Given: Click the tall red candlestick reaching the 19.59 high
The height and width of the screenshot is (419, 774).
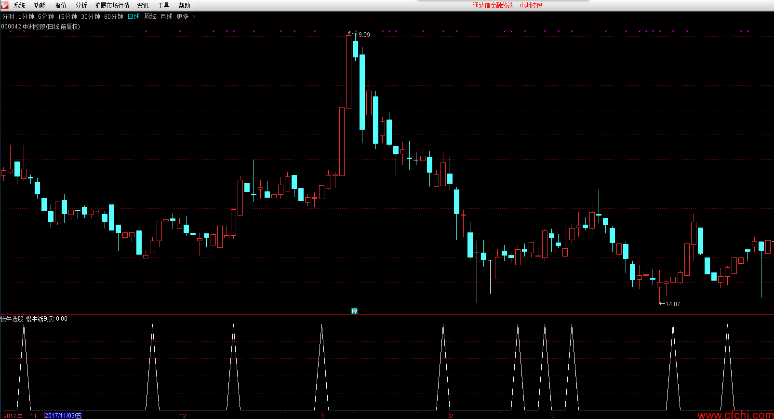Looking at the screenshot, I should [348, 71].
